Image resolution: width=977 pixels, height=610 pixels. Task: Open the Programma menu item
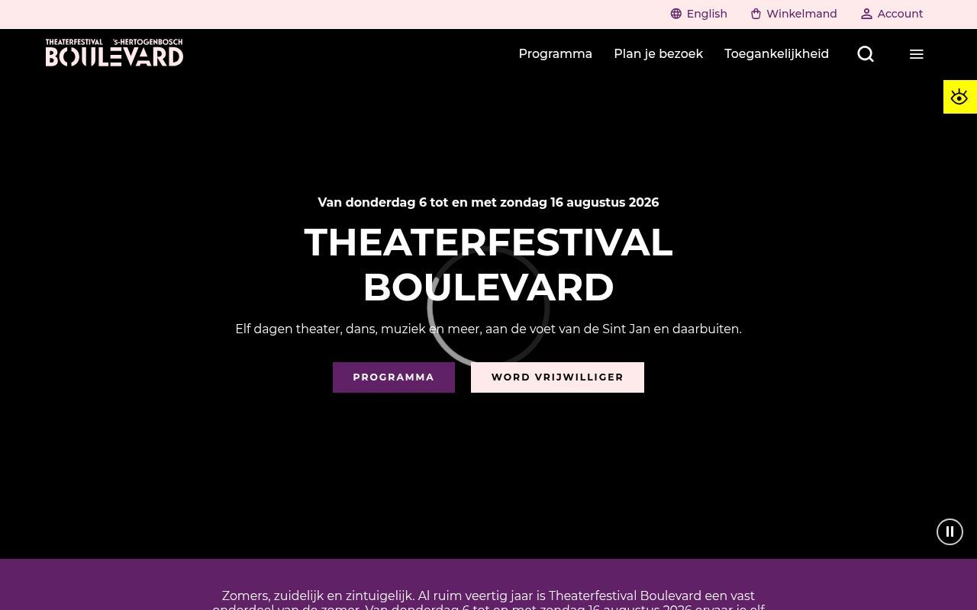[555, 54]
